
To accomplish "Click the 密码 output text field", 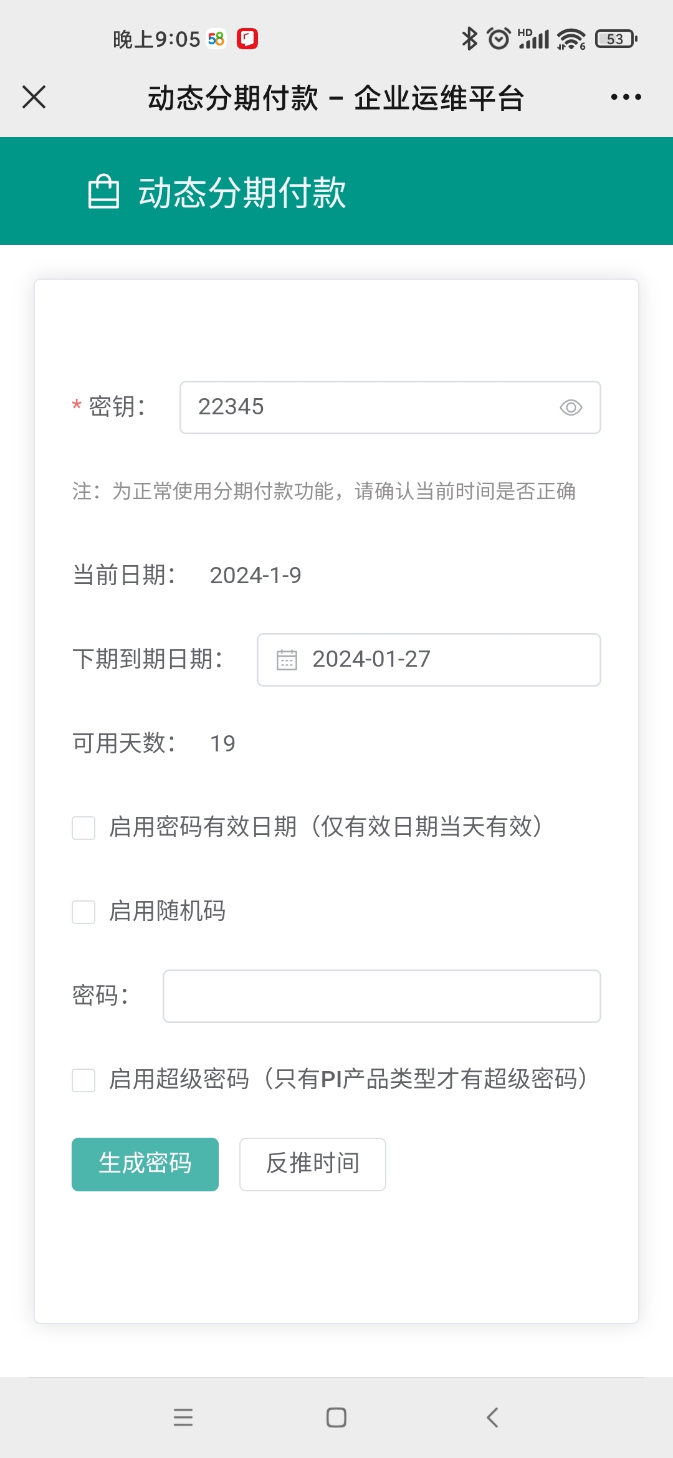I will [381, 996].
